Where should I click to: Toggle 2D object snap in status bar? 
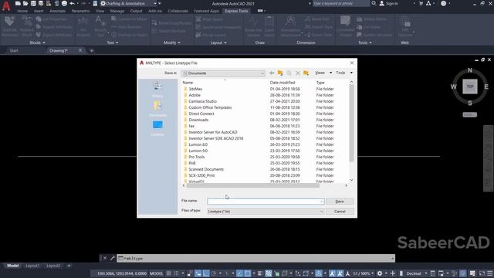point(248,273)
